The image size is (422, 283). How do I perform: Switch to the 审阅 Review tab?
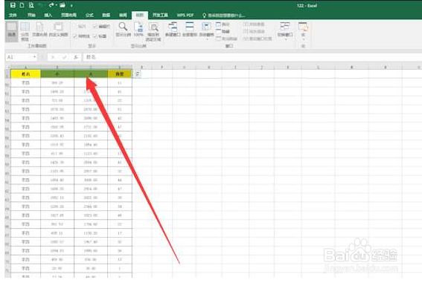click(123, 15)
